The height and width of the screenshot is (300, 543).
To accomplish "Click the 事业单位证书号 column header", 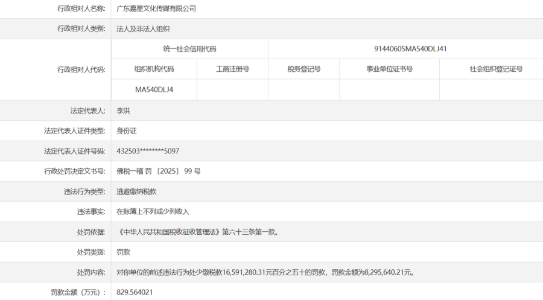I will coord(389,69).
